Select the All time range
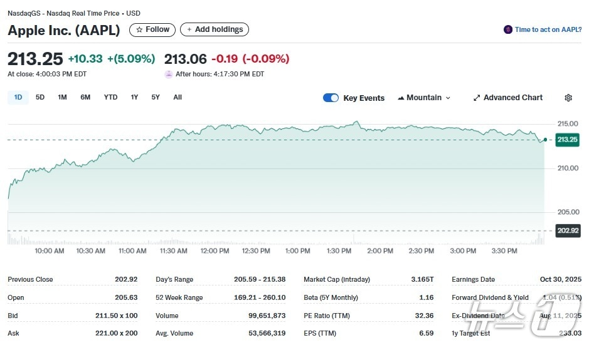Screen dimensions: 589x345 click(x=178, y=97)
